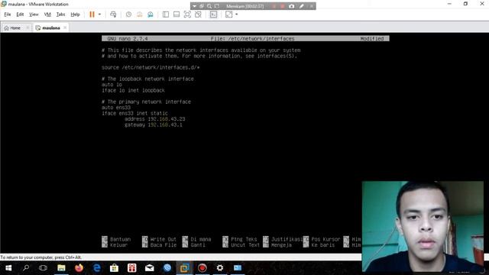
Task: Open the Edit menu
Action: click(x=20, y=15)
